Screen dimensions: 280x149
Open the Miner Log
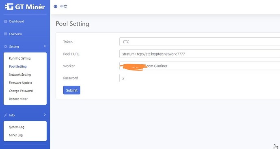pos(16,135)
